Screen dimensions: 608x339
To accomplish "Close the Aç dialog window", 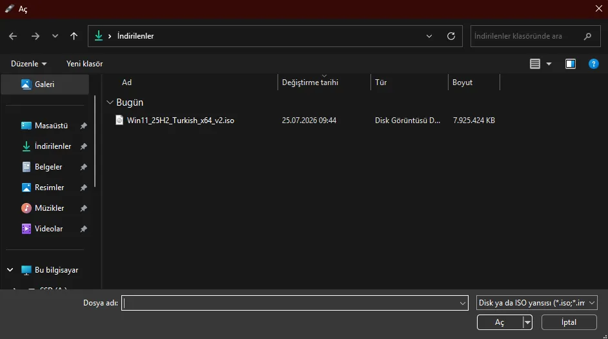I will tap(599, 8).
